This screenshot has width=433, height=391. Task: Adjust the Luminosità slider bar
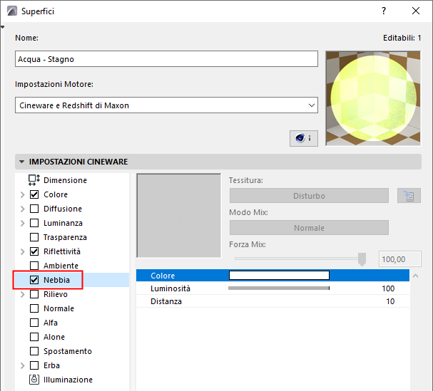(x=279, y=288)
